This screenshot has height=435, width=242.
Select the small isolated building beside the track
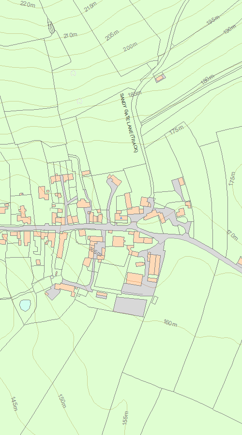coord(160,78)
